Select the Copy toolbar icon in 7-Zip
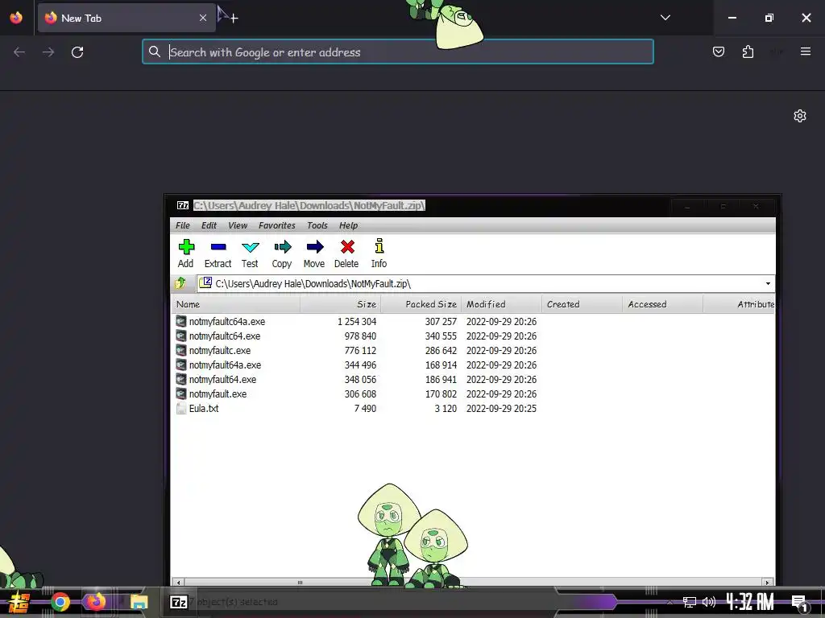Image resolution: width=825 pixels, height=618 pixels. click(x=282, y=253)
